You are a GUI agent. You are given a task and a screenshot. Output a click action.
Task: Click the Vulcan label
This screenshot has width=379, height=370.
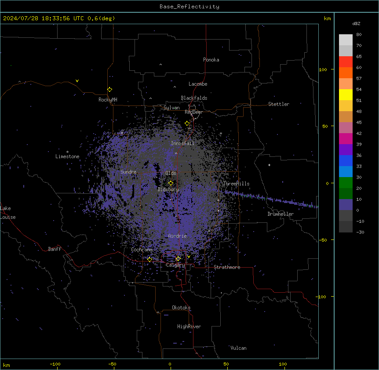tap(238, 348)
